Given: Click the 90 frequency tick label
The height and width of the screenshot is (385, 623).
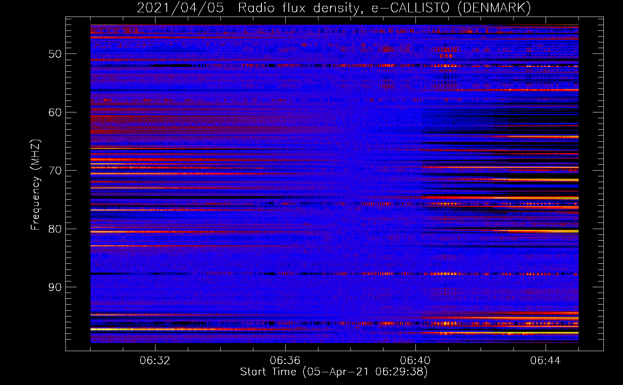Looking at the screenshot, I should pyautogui.click(x=55, y=288).
